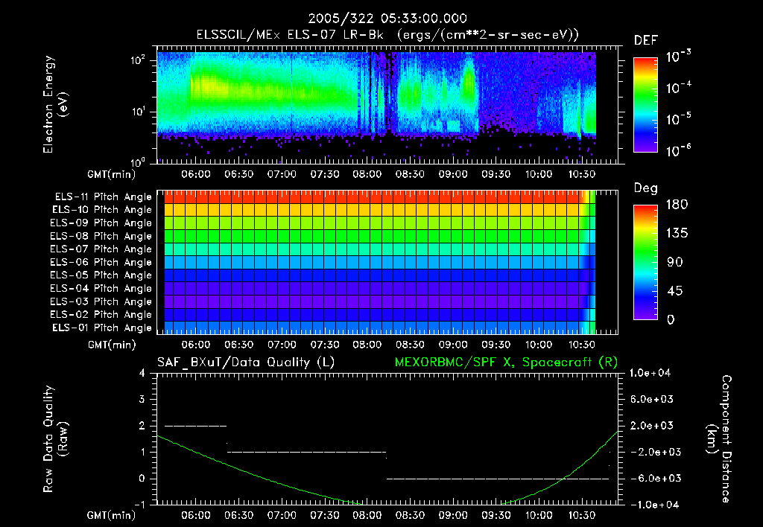This screenshot has width=763, height=527.
Task: Select the ELS-05 Pitch Angle row label
Action: click(x=101, y=275)
